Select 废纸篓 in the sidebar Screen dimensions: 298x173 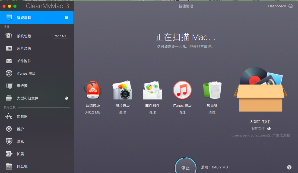tap(37, 86)
